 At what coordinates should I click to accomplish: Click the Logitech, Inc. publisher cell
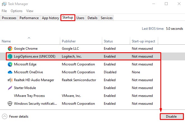click(72, 56)
